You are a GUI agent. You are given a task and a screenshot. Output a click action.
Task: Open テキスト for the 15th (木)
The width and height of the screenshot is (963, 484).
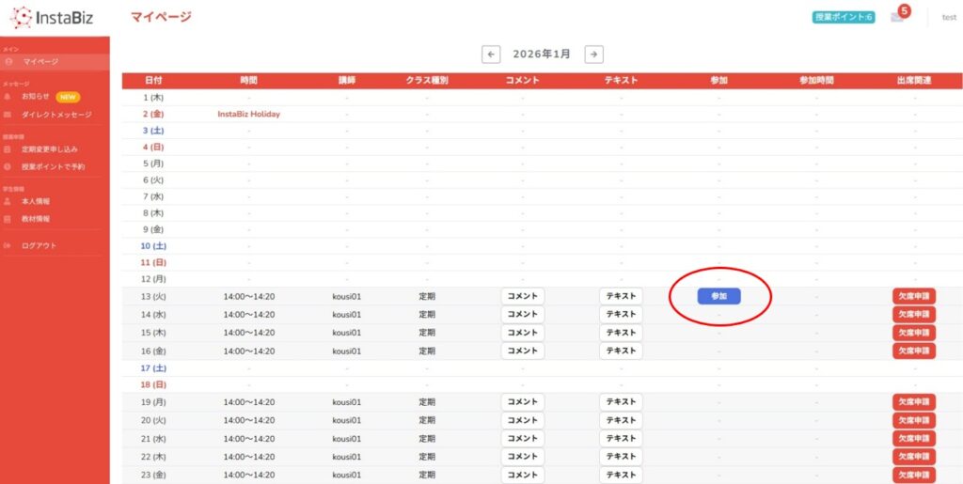coord(621,333)
